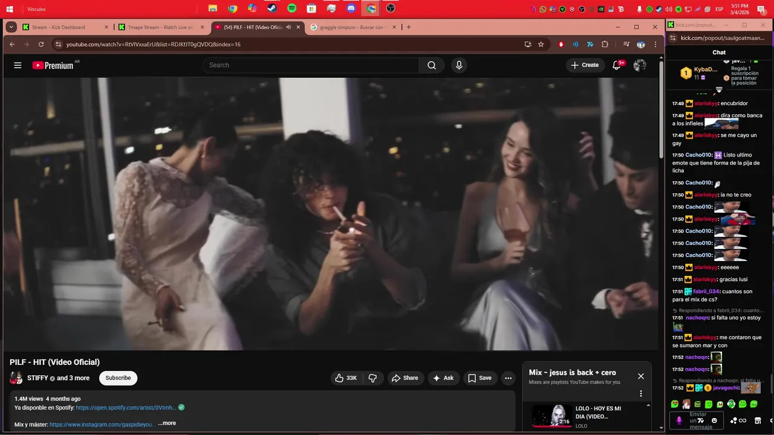
Task: Expand description with ...more
Action: click(167, 424)
